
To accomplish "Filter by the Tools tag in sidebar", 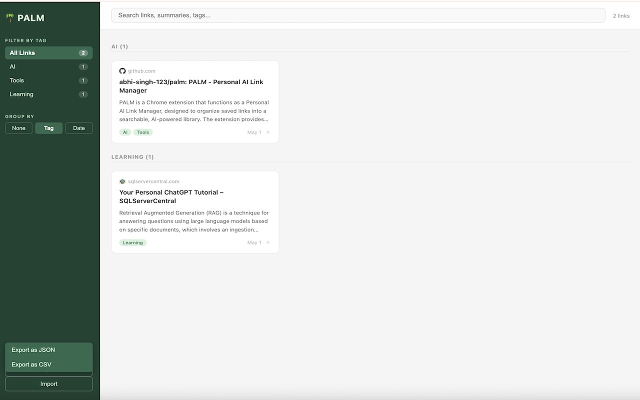I will pos(48,80).
